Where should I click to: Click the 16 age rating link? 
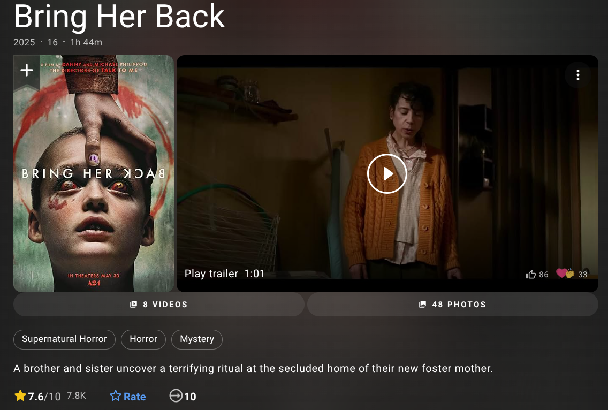pos(52,42)
